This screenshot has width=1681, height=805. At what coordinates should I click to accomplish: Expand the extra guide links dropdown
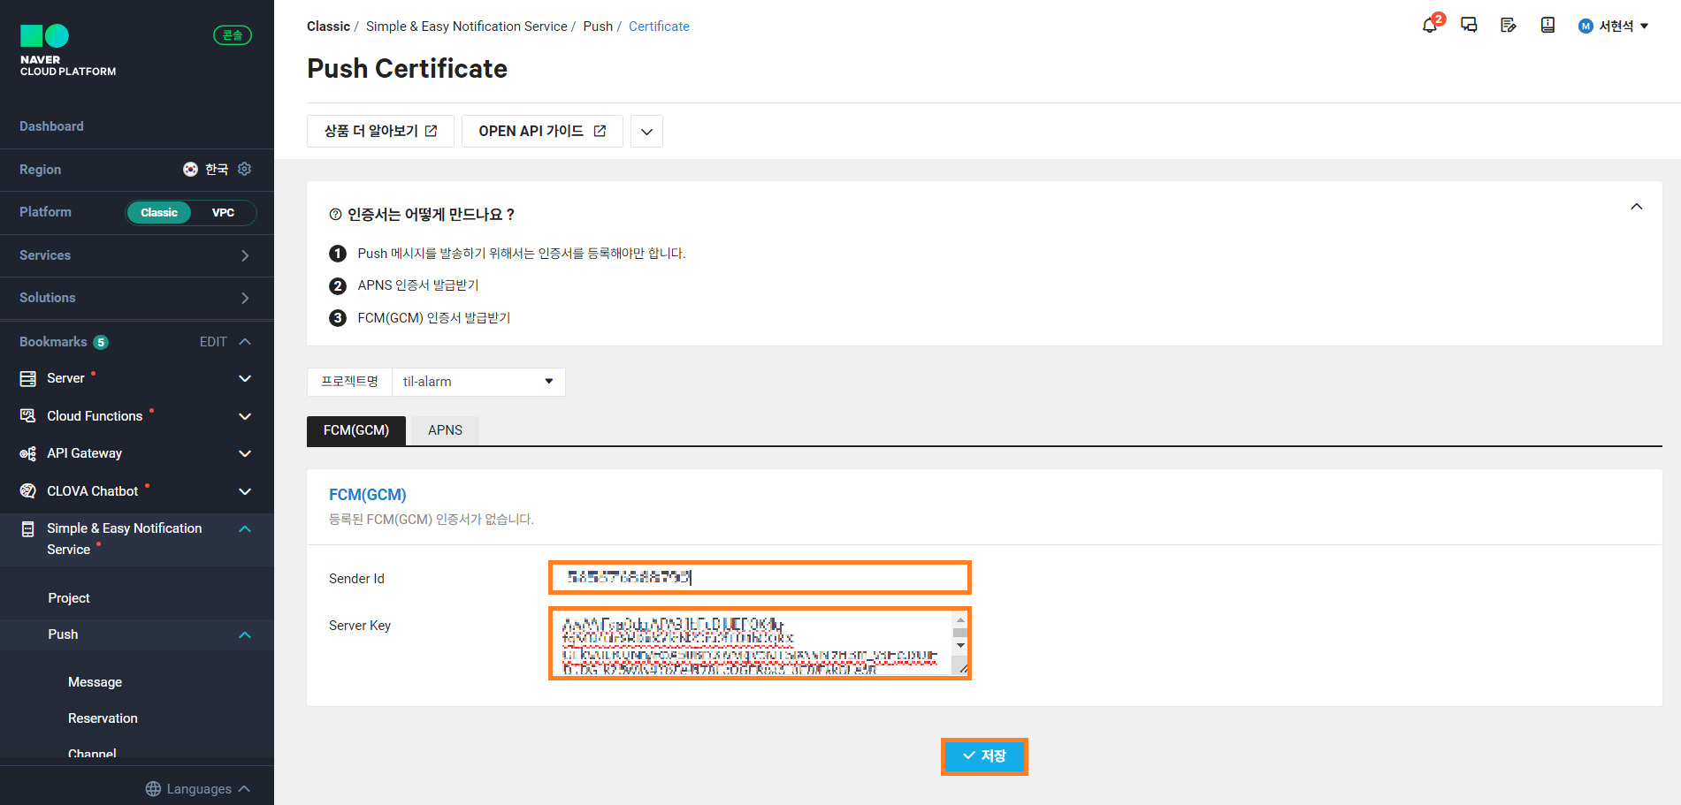pos(646,131)
